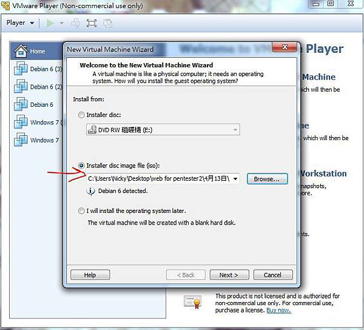The width and height of the screenshot is (364, 330).
Task: Enter full screen mode via toolbar icon
Action: tap(92, 23)
